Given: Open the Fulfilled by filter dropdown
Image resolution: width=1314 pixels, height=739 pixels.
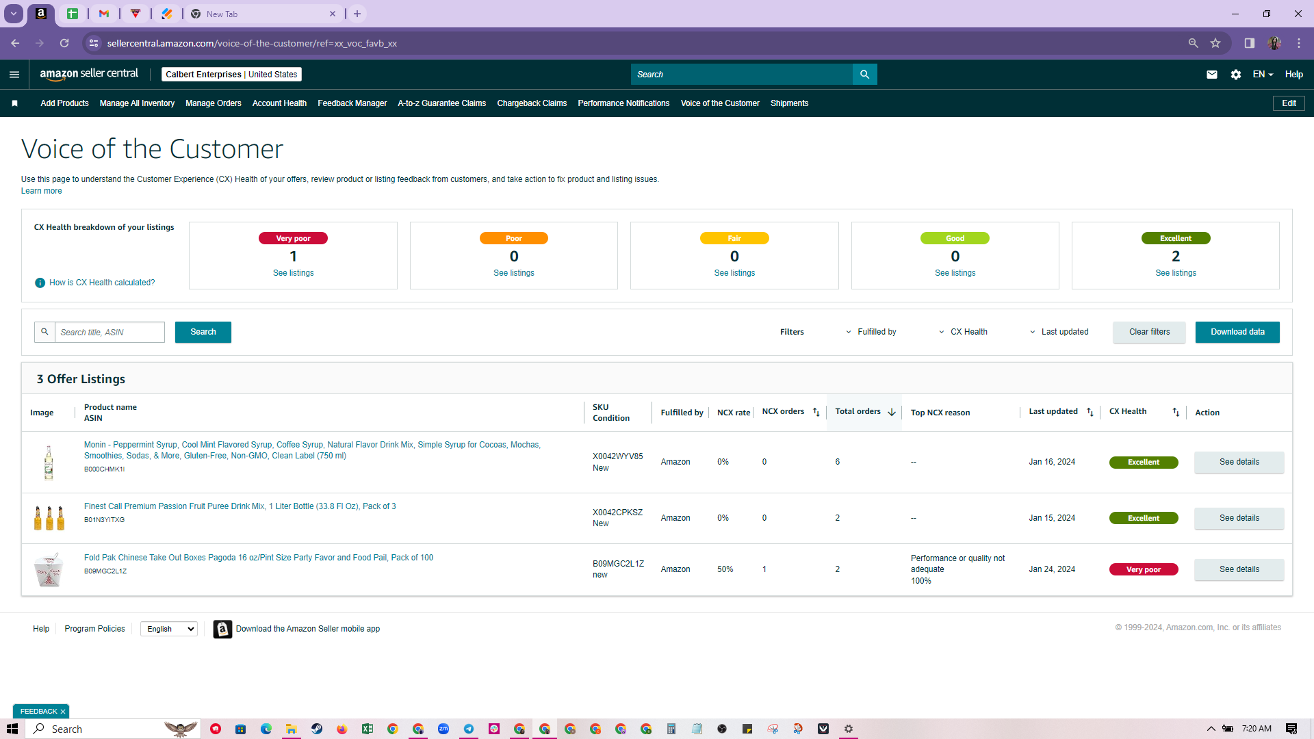Looking at the screenshot, I should click(871, 332).
